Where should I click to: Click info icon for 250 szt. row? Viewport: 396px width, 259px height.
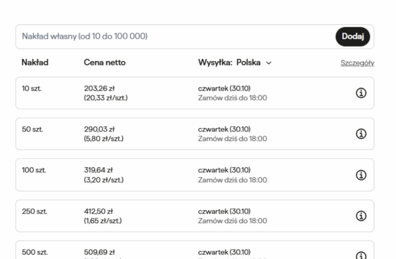click(361, 216)
